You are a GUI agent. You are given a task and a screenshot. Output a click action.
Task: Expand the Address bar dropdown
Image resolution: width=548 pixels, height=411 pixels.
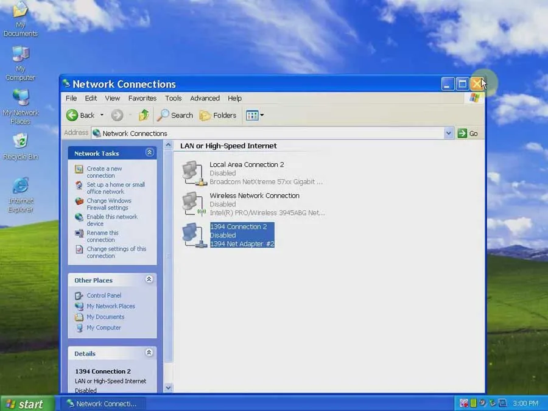click(x=449, y=133)
